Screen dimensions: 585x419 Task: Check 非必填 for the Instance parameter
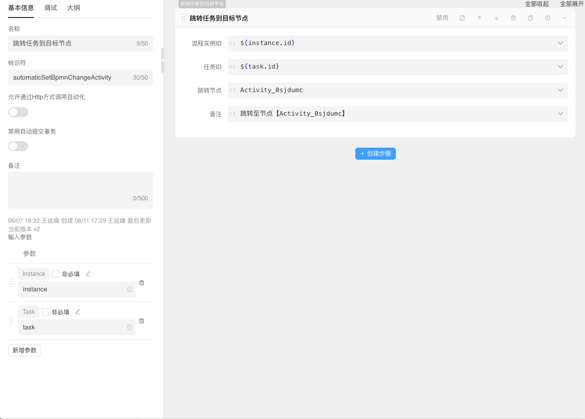pyautogui.click(x=56, y=274)
